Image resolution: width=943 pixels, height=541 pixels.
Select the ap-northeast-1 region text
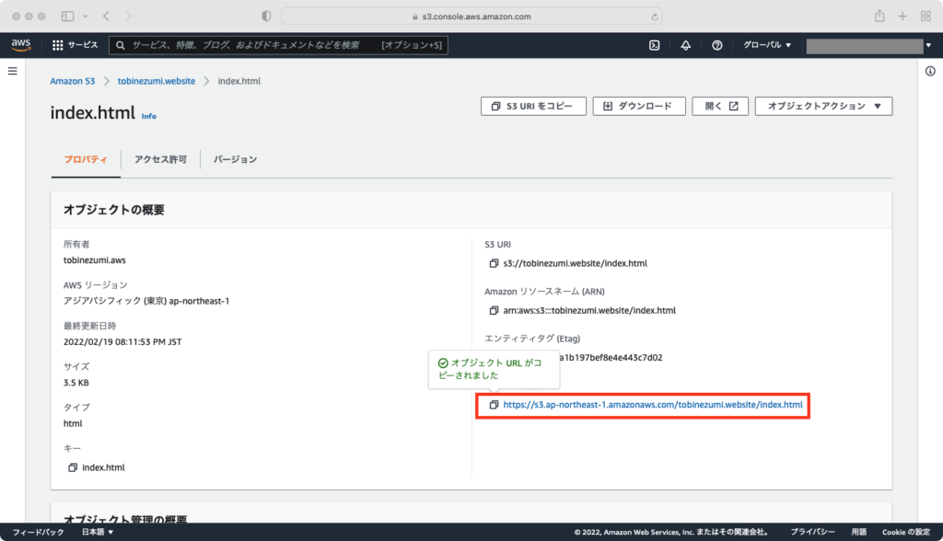pyautogui.click(x=199, y=301)
